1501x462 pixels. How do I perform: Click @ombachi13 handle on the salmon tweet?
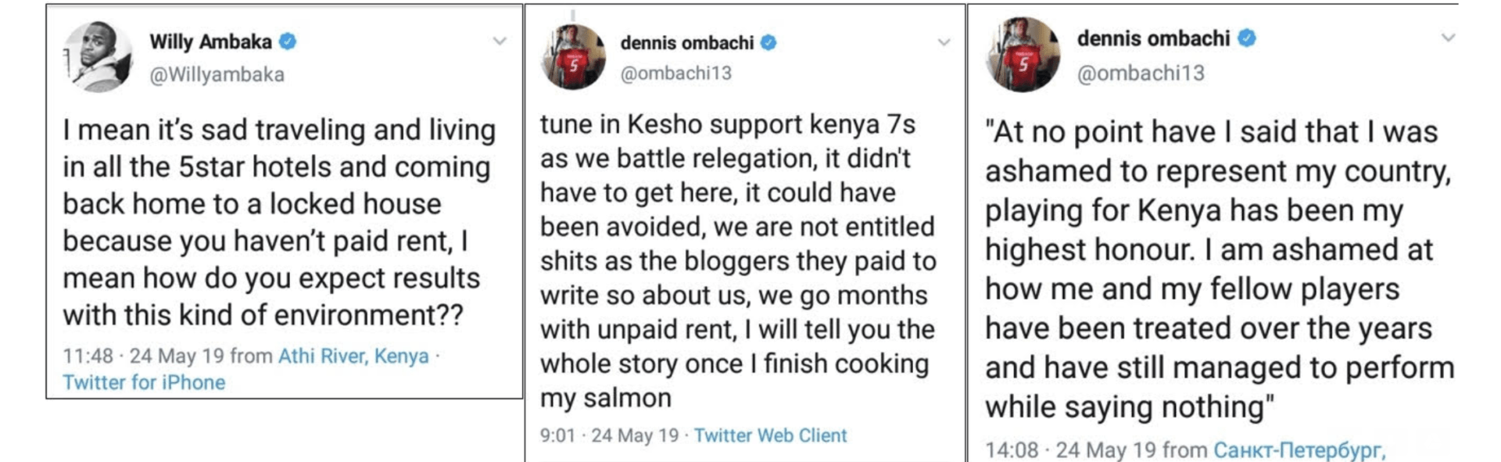pos(675,73)
